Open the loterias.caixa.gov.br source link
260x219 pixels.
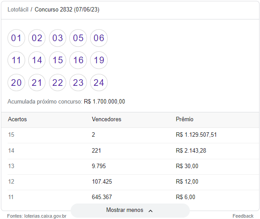click(x=45, y=216)
